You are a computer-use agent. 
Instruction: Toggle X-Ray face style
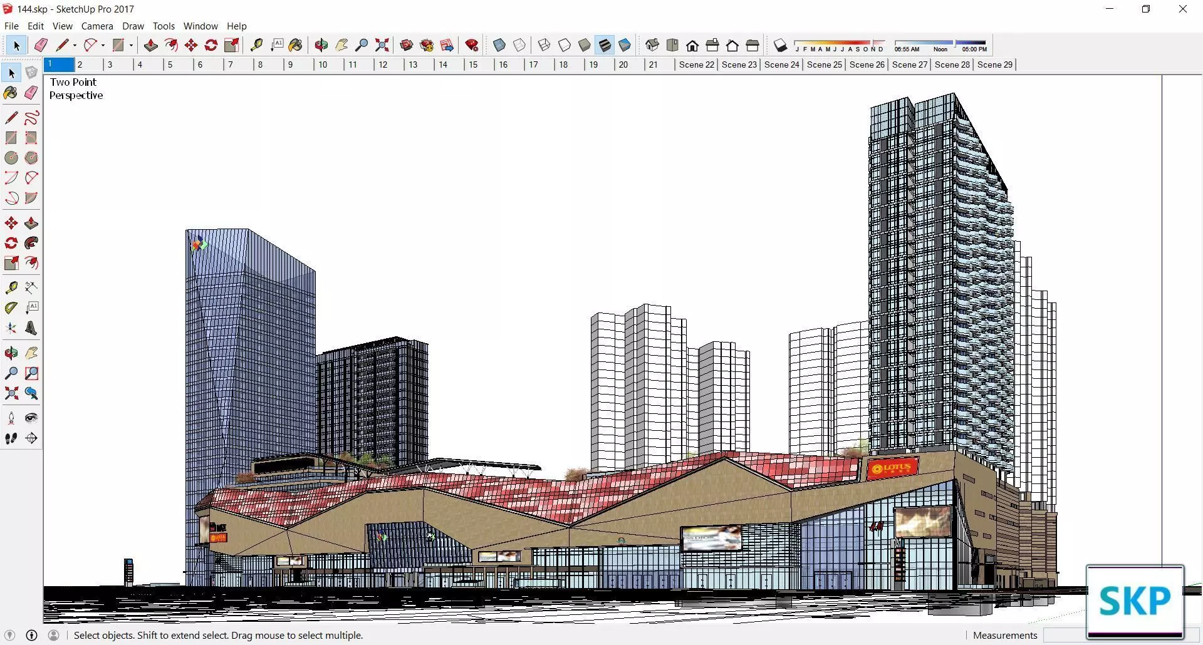click(x=499, y=45)
